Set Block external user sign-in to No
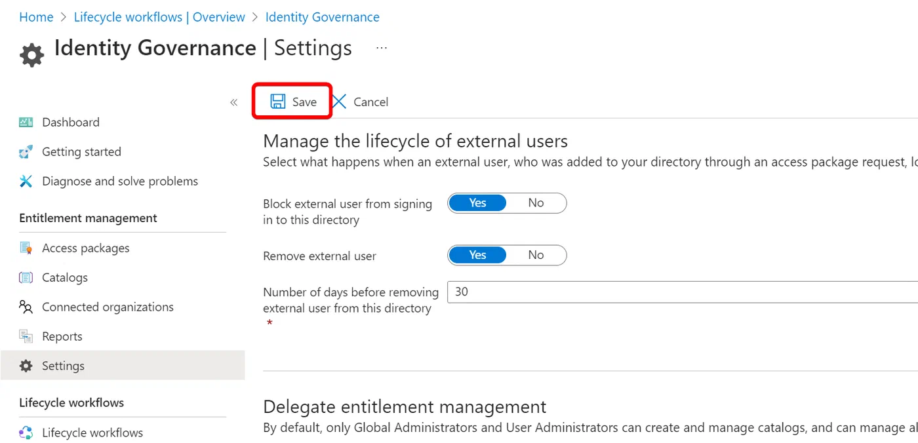The width and height of the screenshot is (918, 443). 536,203
